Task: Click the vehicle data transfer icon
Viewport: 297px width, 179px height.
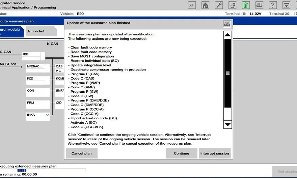Action: point(232,5)
